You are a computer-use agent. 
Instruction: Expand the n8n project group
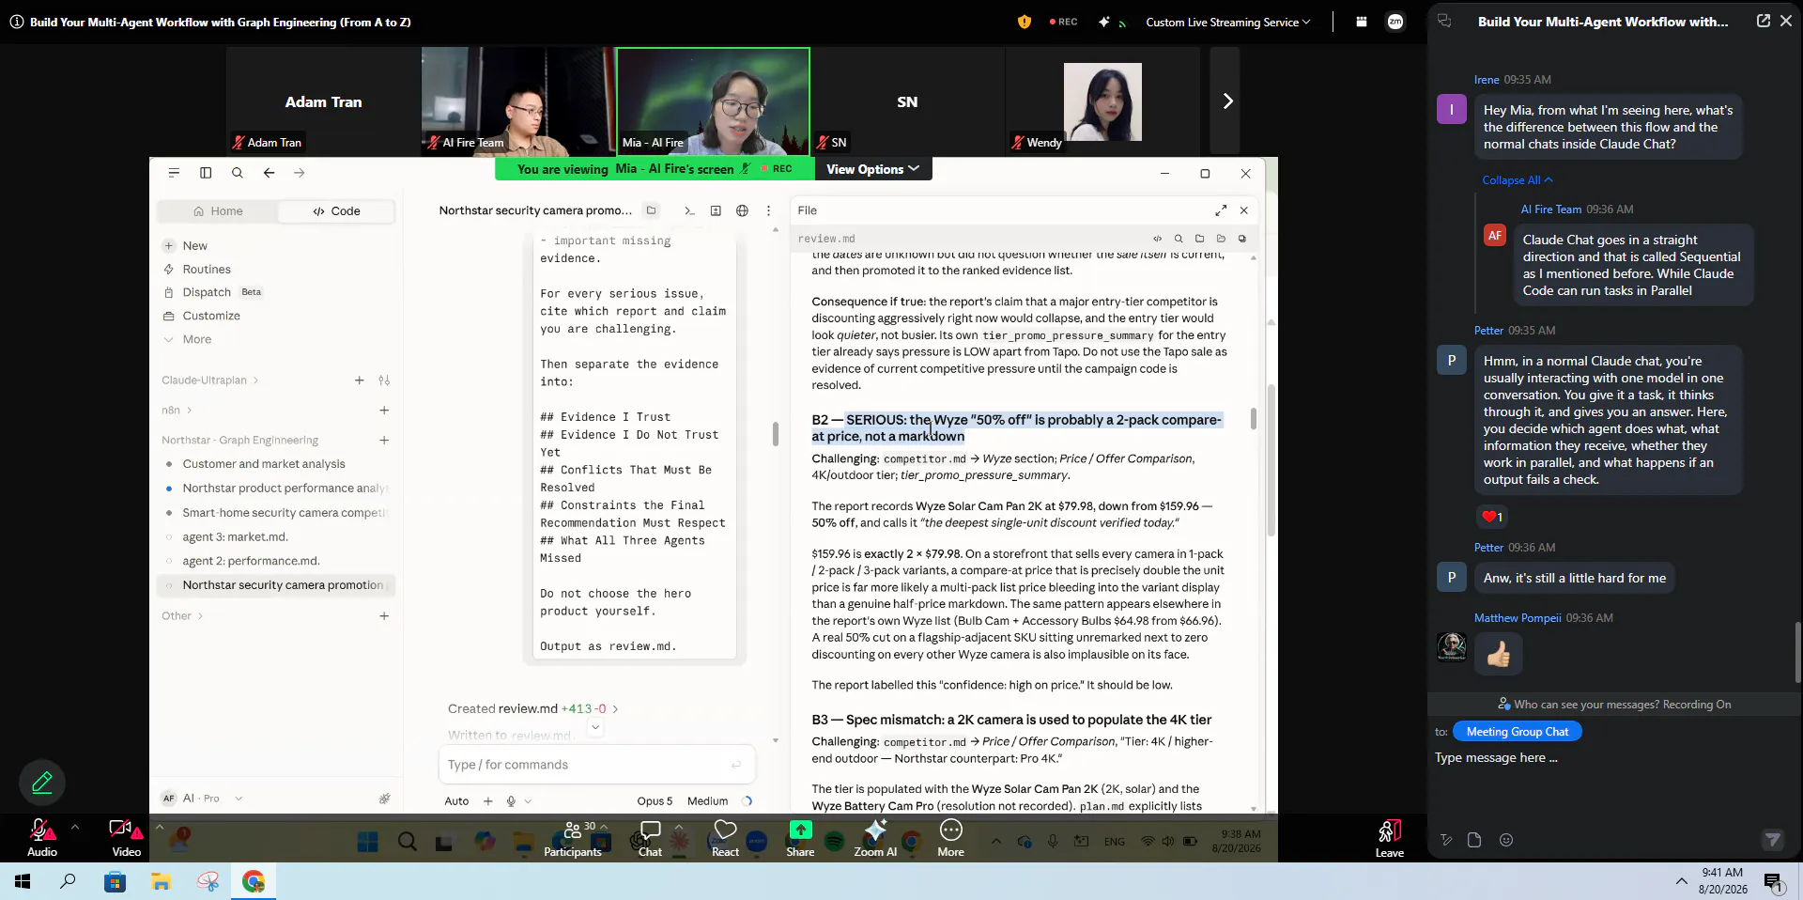tap(177, 411)
